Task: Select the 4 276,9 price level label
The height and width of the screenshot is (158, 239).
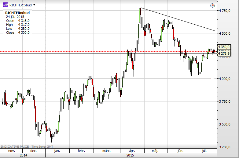Action: (x=224, y=53)
